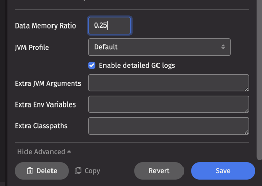262x186 pixels.
Task: Click the blue Save button
Action: [223, 171]
